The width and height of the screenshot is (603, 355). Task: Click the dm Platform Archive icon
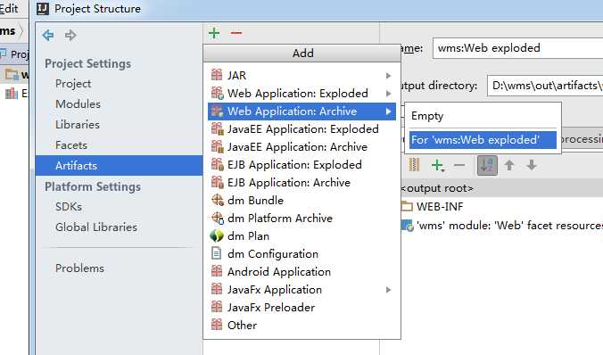tap(217, 218)
